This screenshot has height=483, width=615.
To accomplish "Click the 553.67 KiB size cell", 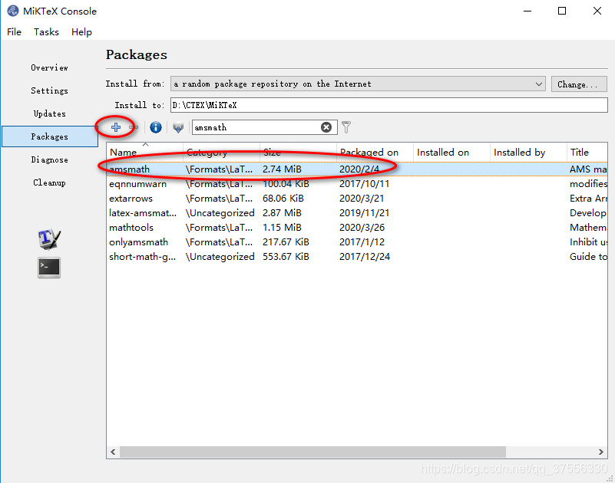I will coord(286,257).
